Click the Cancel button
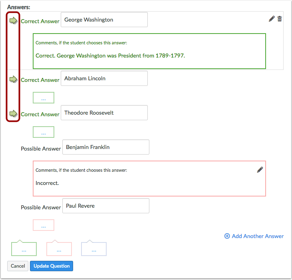 point(18,266)
